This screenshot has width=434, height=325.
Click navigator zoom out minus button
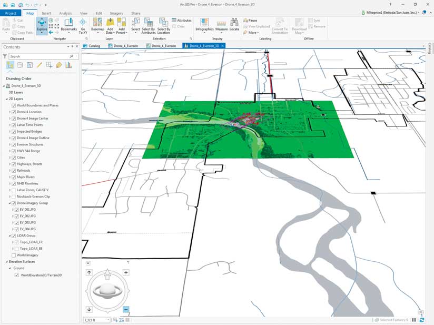point(126,309)
